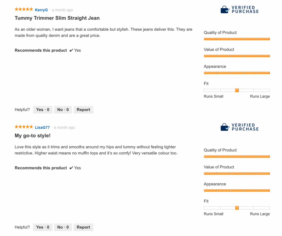This screenshot has width=282, height=236.
Task: Click LisaG77's five-star rating icon
Action: pos(24,127)
